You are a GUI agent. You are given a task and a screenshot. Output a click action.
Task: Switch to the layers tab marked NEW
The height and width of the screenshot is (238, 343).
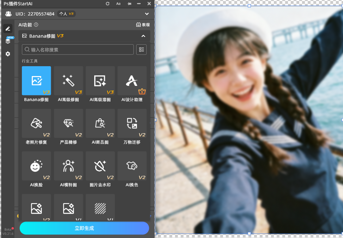(8, 40)
